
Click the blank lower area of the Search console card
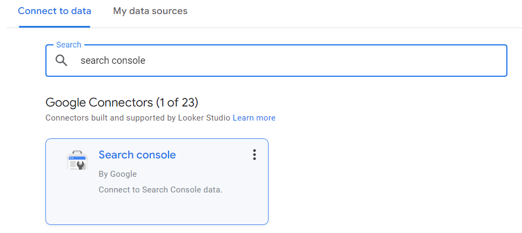(x=157, y=210)
